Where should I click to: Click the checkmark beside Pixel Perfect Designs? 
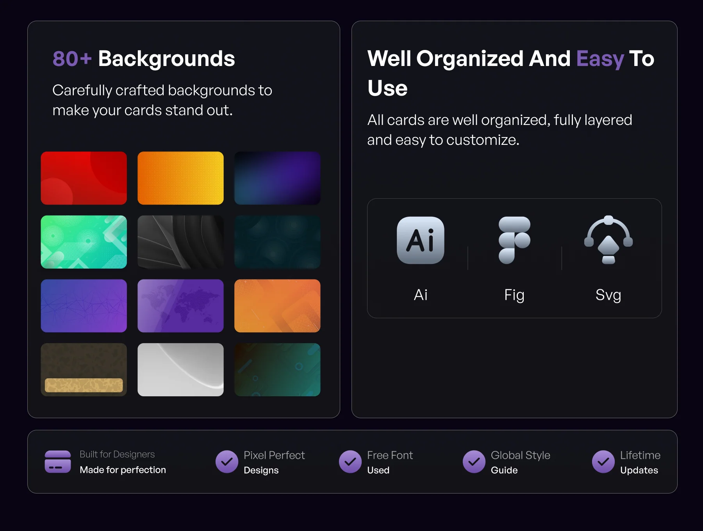point(227,462)
